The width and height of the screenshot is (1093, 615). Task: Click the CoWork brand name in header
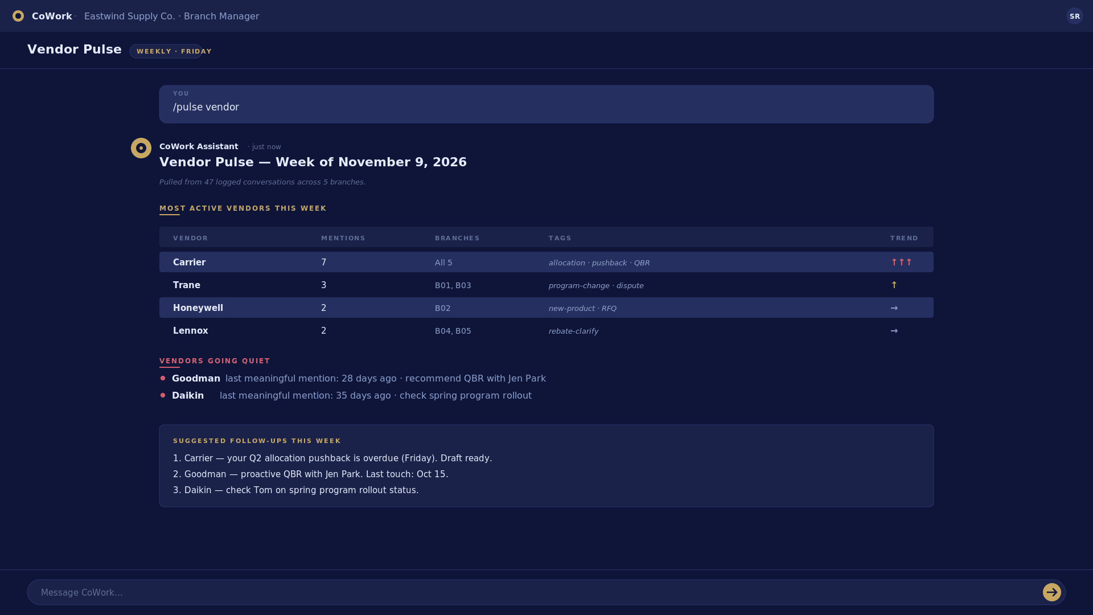coord(52,16)
